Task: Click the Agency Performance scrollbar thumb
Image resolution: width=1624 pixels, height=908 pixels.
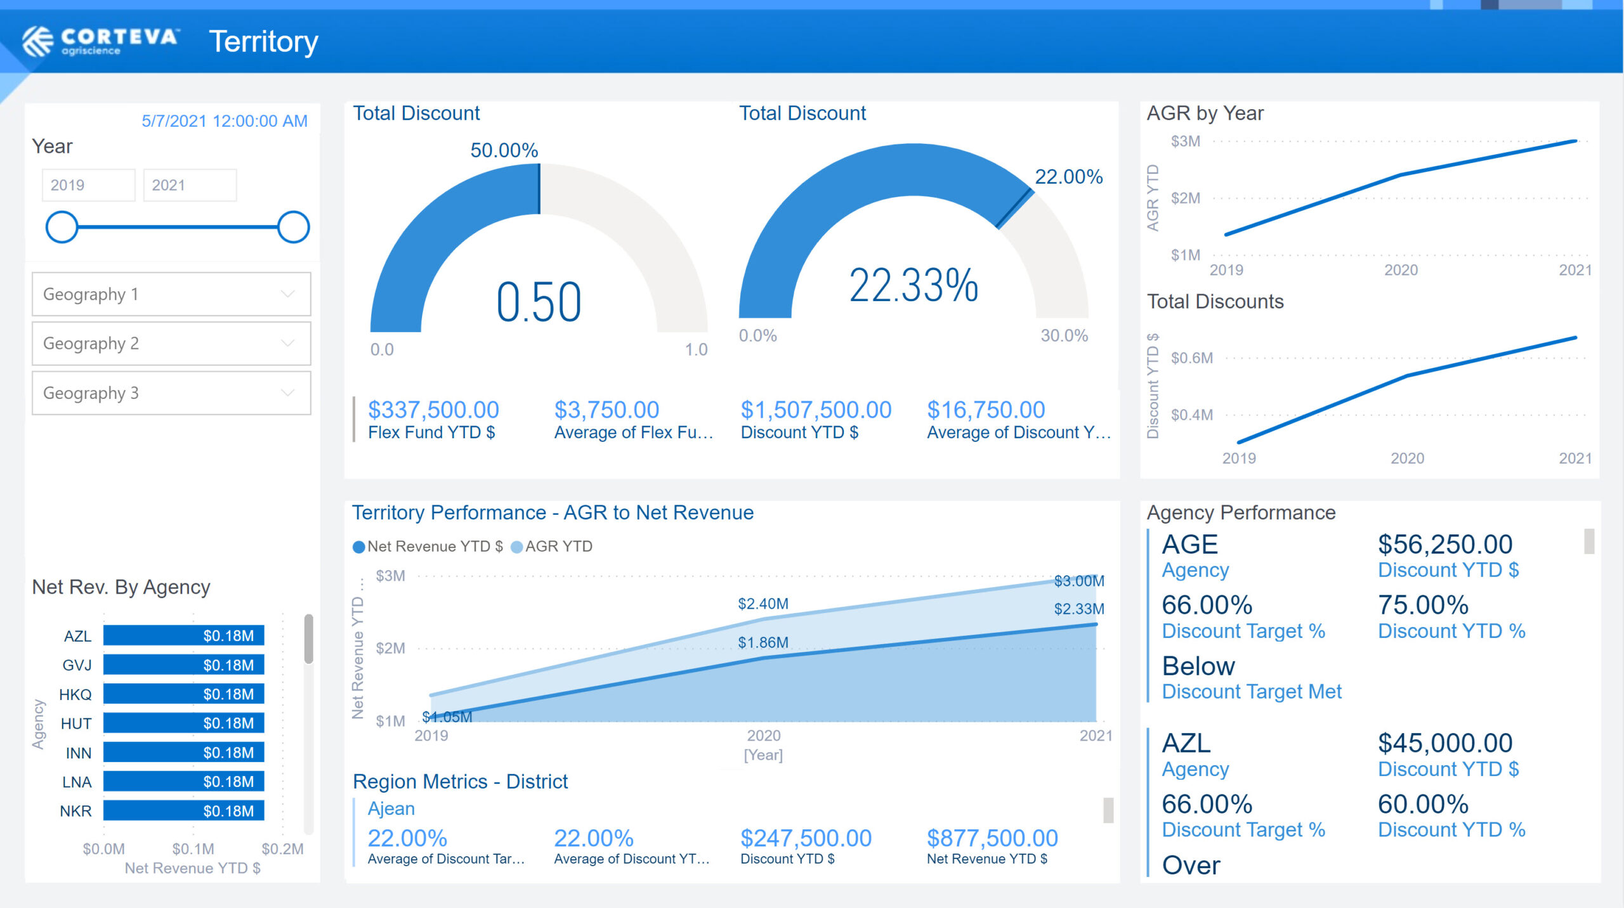Action: 1588,542
